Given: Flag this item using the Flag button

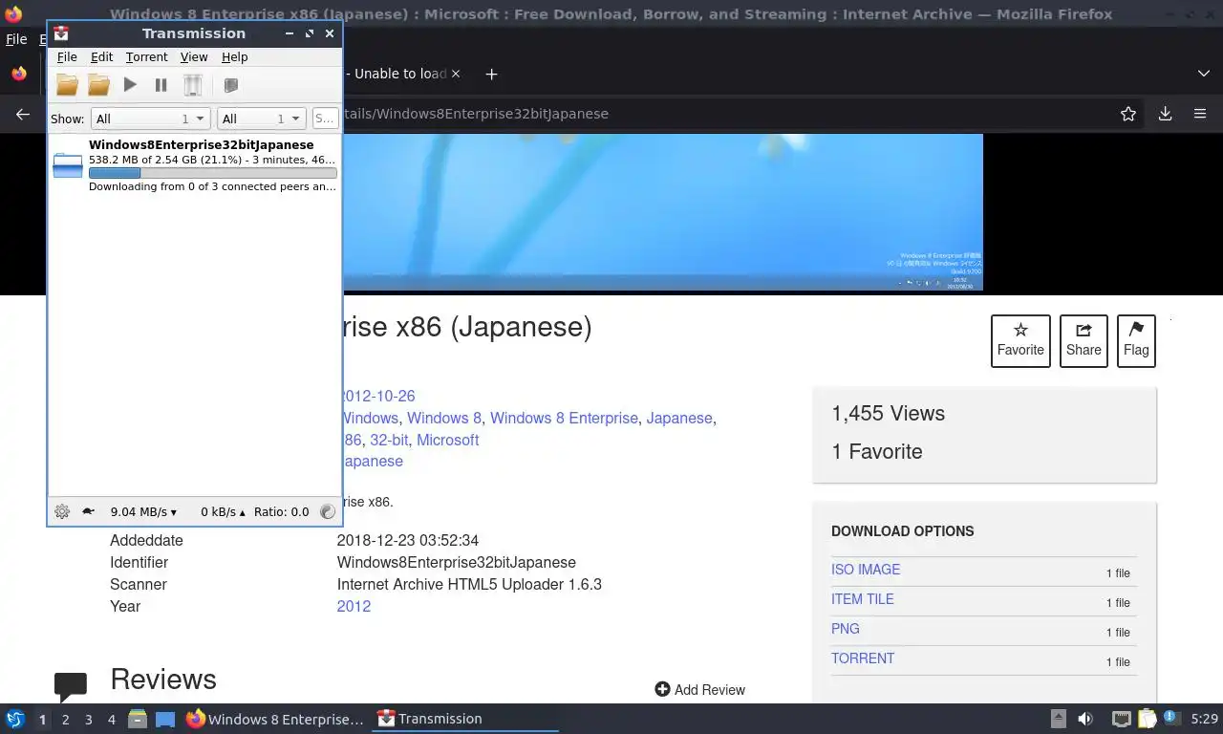Looking at the screenshot, I should (x=1136, y=341).
